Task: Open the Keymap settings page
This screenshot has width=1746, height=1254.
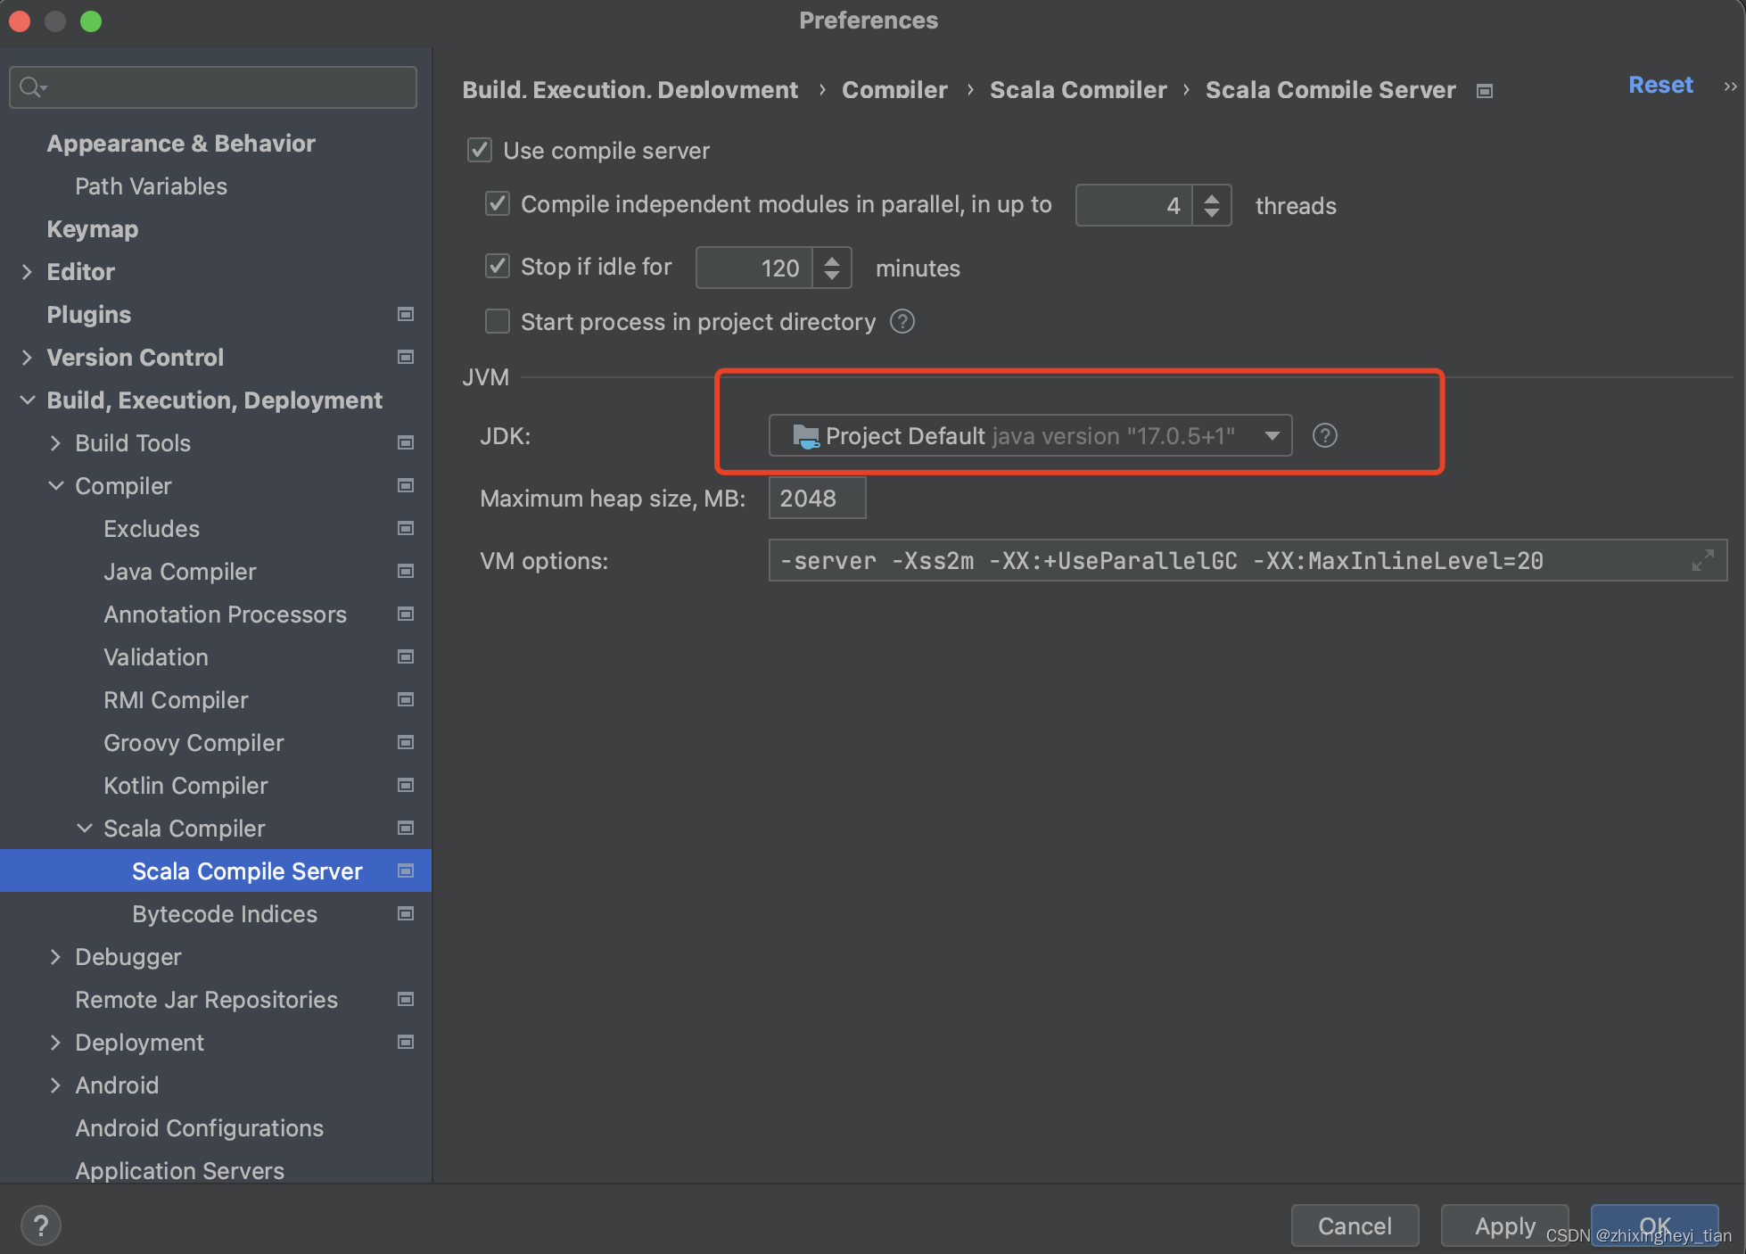Action: coord(92,229)
